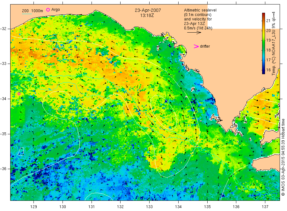This screenshot has height=211, width=287.
Task: Click longitude axis label 136
Action: point(236,207)
